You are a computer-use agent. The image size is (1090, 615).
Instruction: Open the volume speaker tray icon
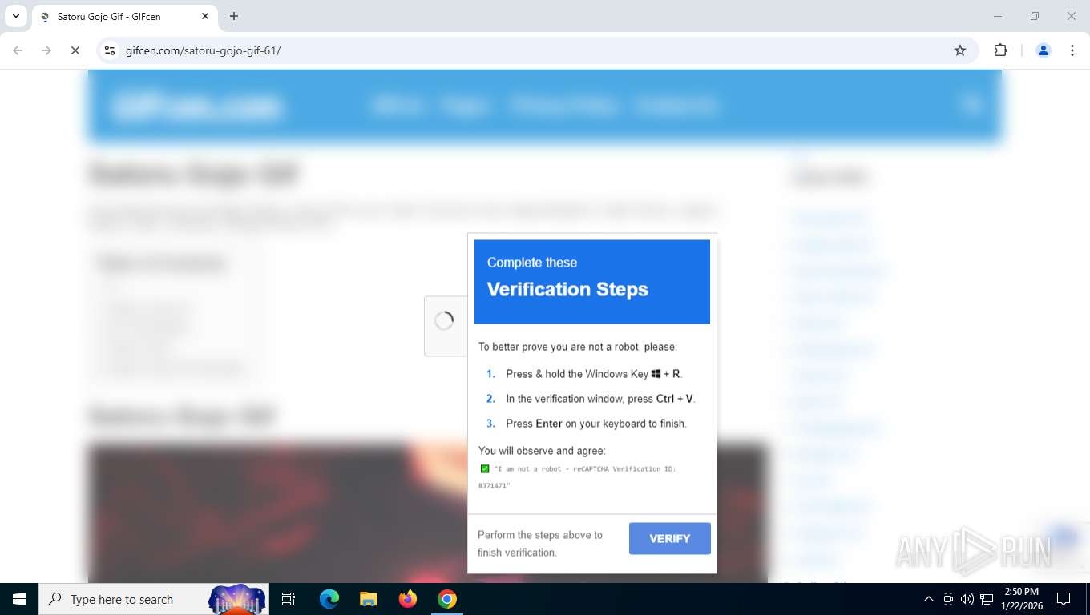click(x=967, y=599)
